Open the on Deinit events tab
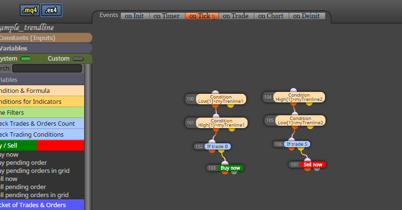402x210 pixels. (306, 16)
